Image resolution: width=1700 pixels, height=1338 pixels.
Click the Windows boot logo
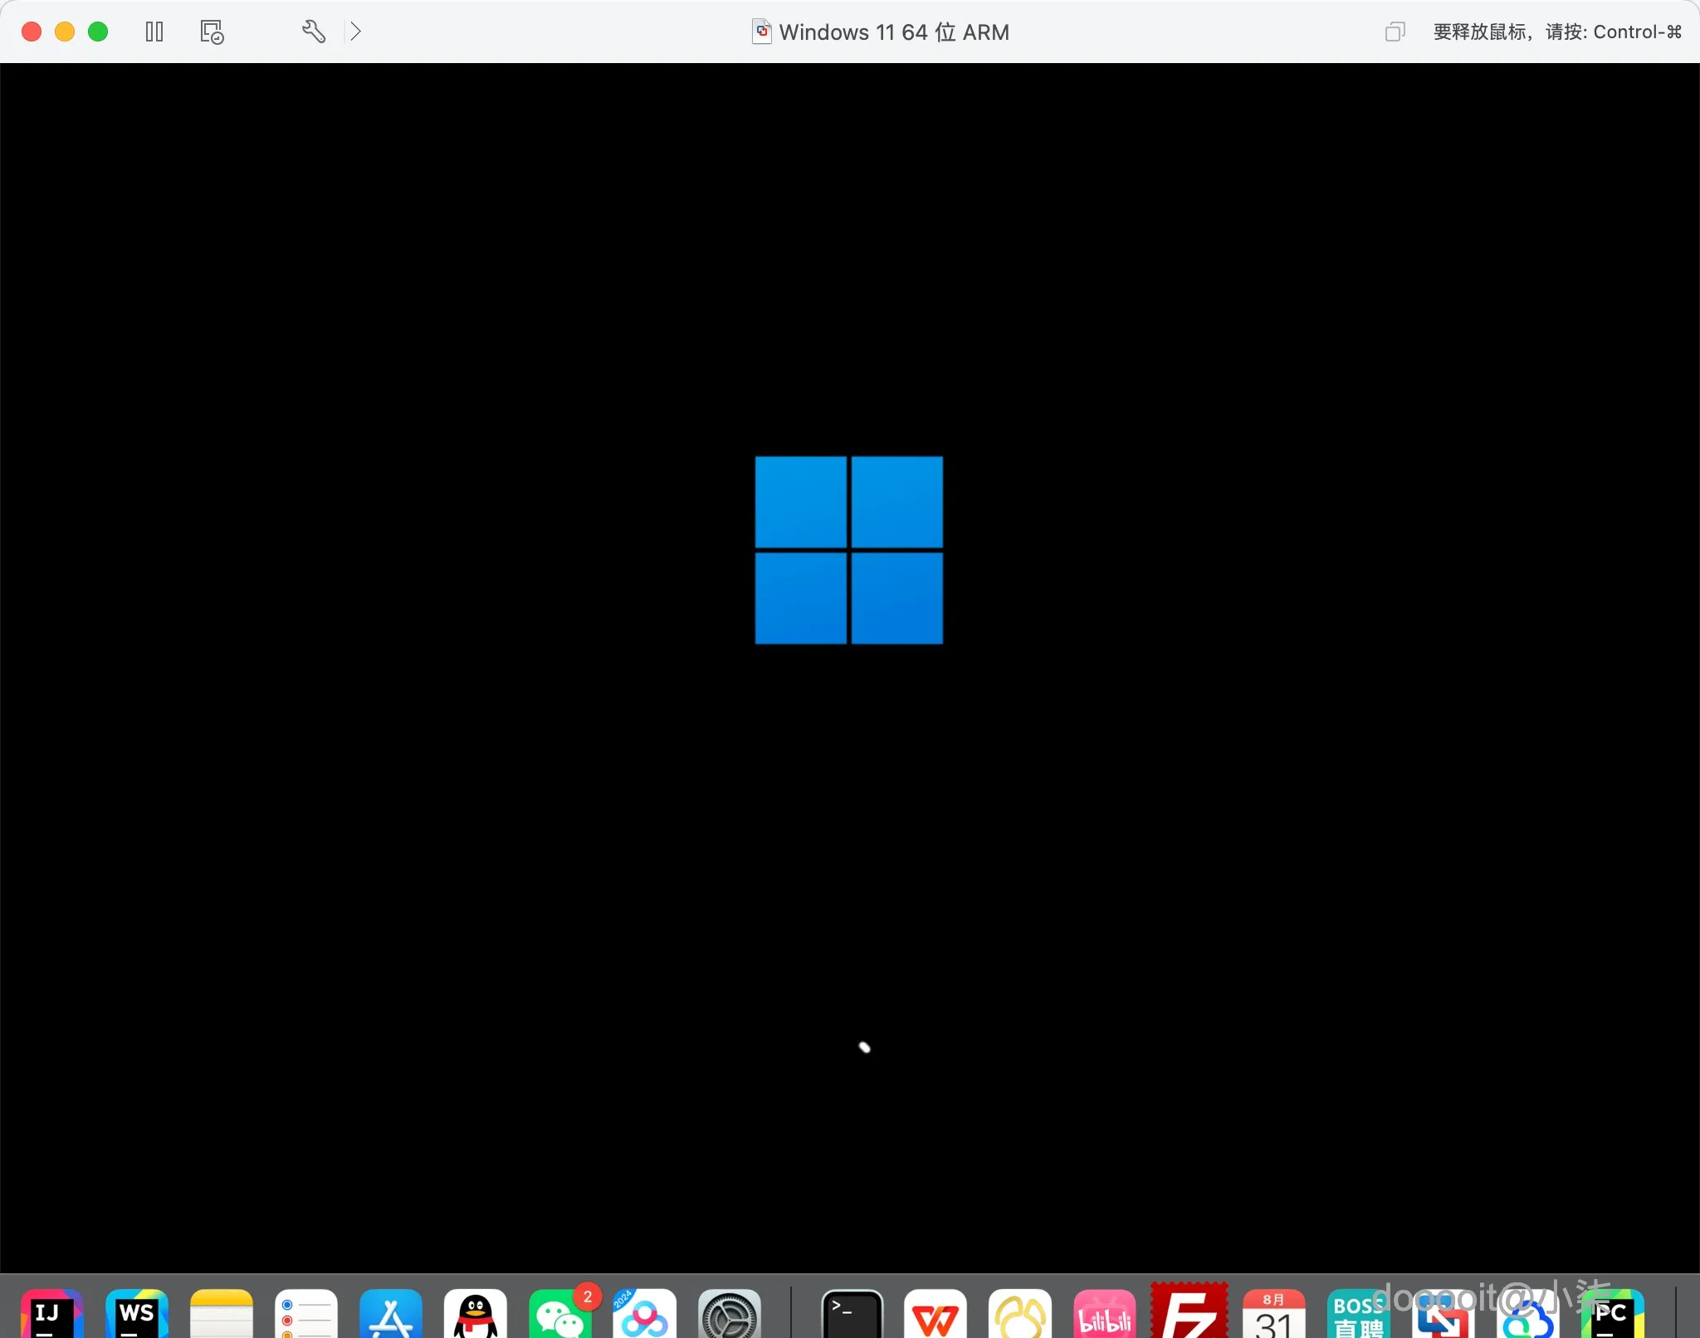click(848, 549)
